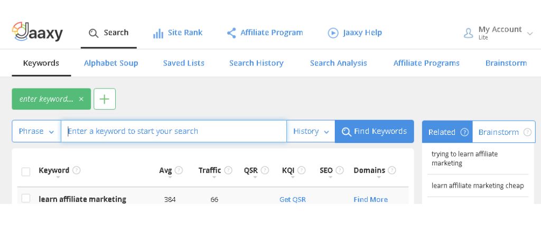Click the Find Keywords button
The height and width of the screenshot is (225, 541).
pyautogui.click(x=375, y=131)
